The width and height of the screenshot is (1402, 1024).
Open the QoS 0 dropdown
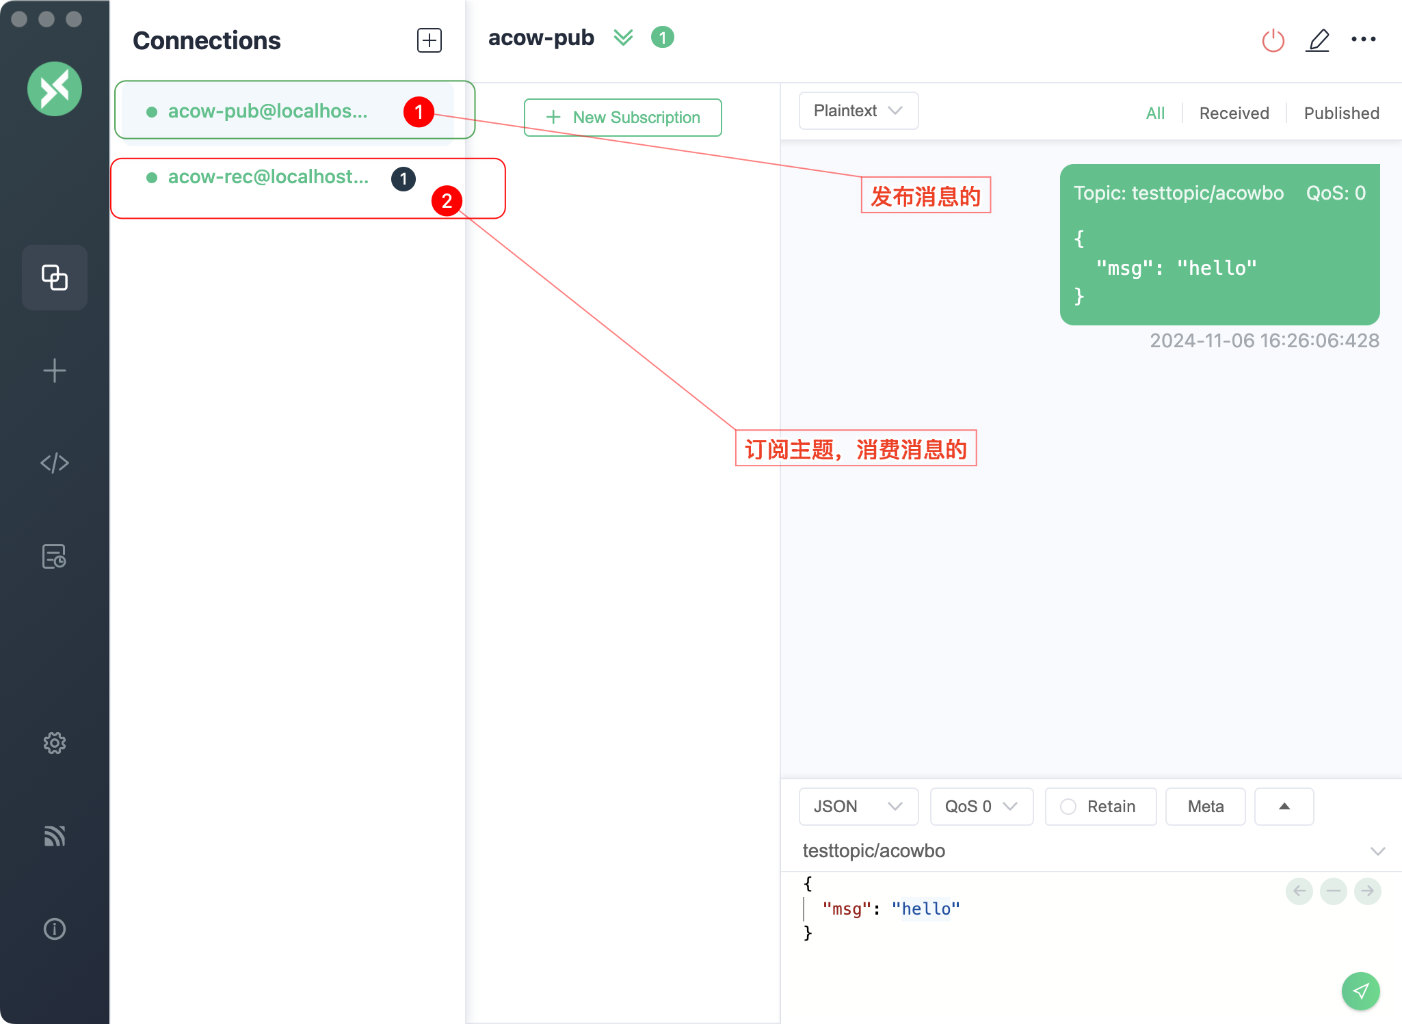click(981, 807)
